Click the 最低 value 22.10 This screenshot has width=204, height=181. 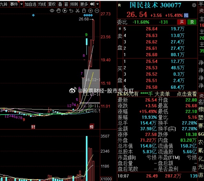[191, 111]
